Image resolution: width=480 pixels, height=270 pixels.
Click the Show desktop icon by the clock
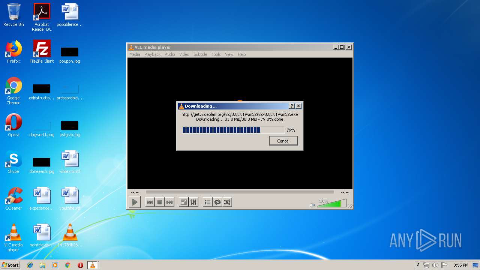476,265
